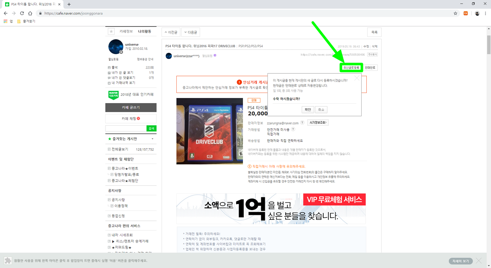Copy the post URL with 주소복사
The height and width of the screenshot is (268, 491).
[373, 55]
